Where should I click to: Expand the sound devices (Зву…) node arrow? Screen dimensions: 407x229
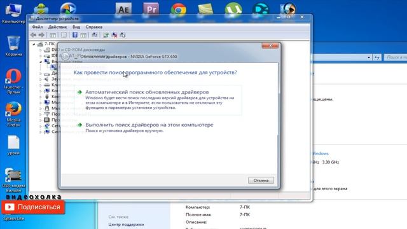click(41, 79)
